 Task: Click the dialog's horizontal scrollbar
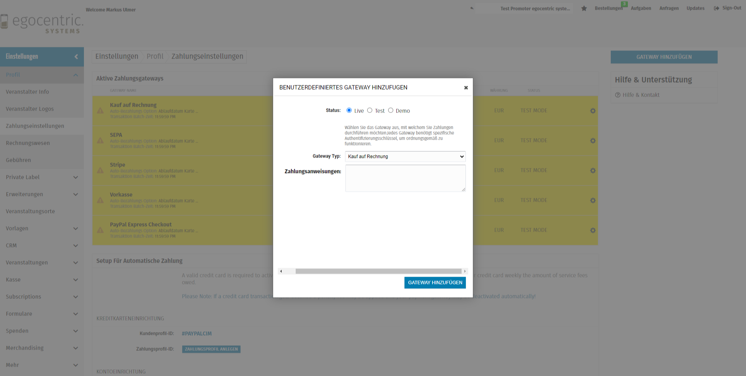tap(378, 271)
